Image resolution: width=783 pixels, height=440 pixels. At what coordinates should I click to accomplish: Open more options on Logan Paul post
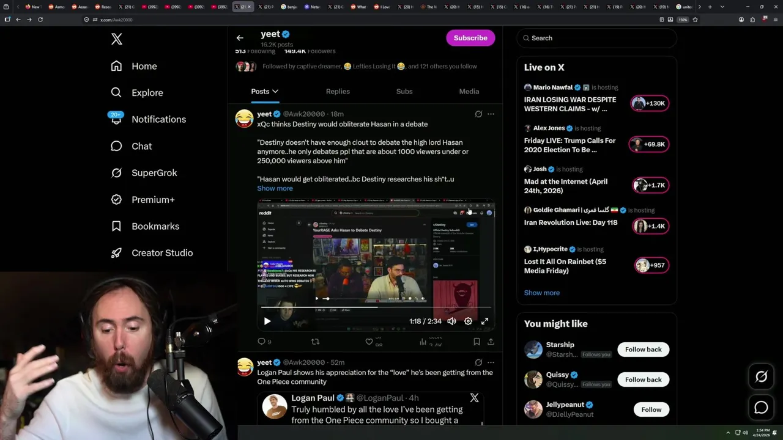[x=491, y=362]
